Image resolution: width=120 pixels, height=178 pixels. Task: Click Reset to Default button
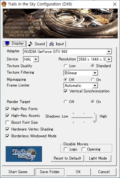pyautogui.click(x=67, y=158)
